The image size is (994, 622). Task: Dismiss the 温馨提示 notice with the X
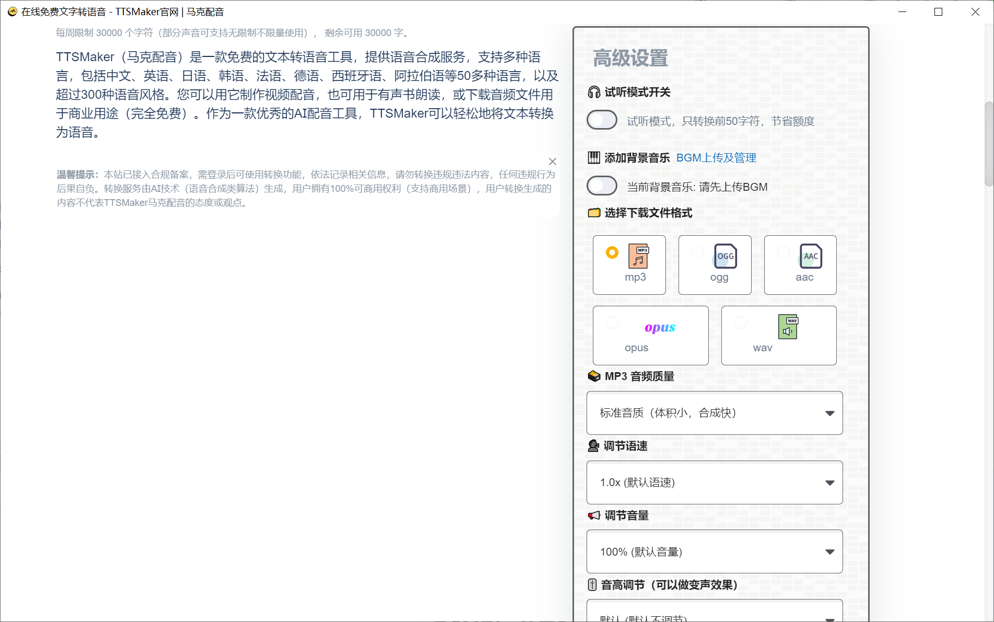click(553, 162)
